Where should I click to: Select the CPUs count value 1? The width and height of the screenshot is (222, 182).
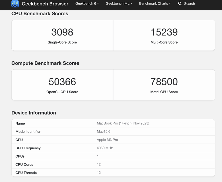pyautogui.click(x=98, y=156)
